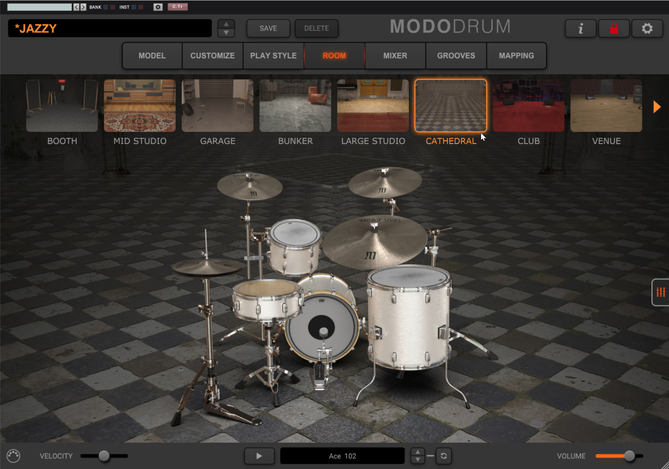Select the previous preset with the up arrow
Screen dimensions: 669x469
tap(226, 24)
